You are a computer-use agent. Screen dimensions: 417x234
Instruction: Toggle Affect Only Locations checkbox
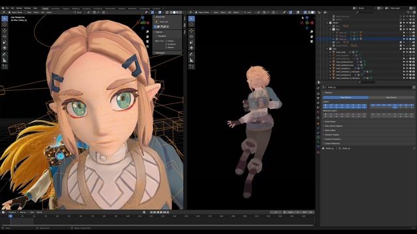[x=167, y=44]
